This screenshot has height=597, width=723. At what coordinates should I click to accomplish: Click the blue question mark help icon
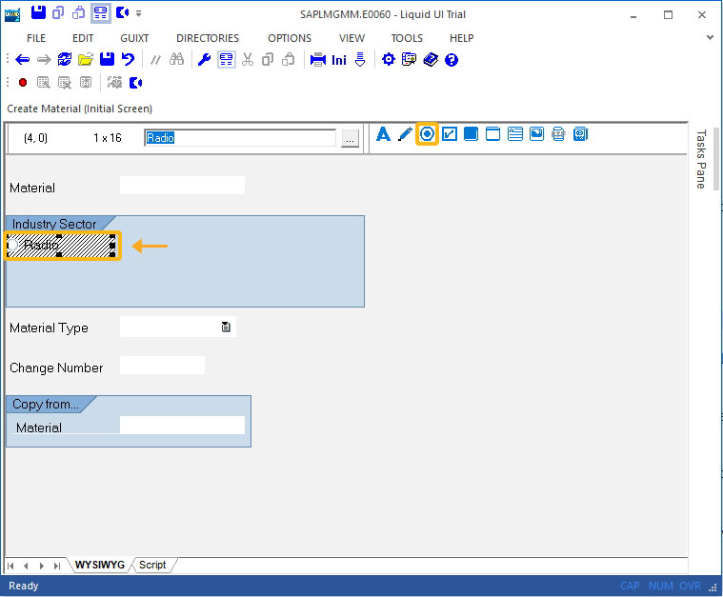coord(452,60)
